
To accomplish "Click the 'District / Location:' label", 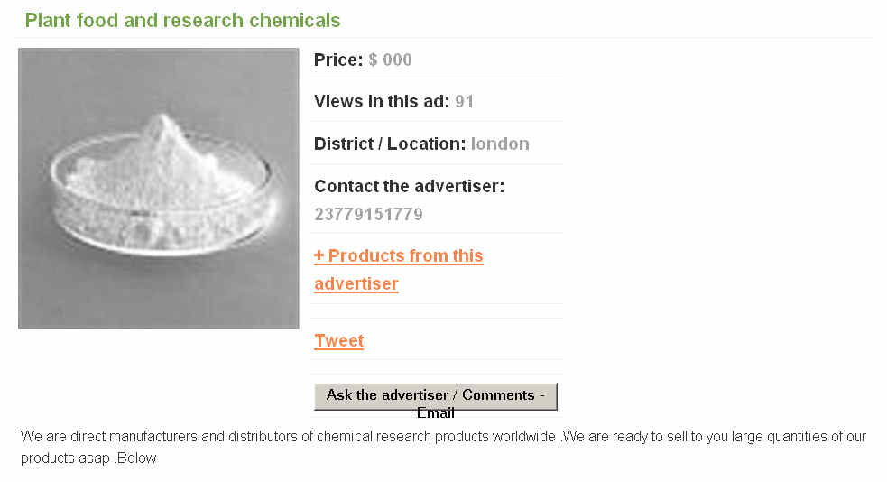I will pos(390,144).
